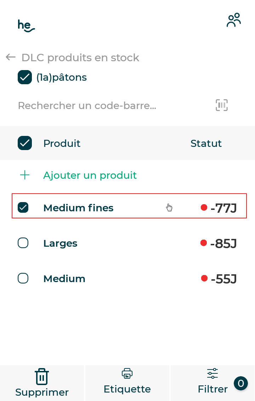Click Ajouter un produit

tap(90, 175)
